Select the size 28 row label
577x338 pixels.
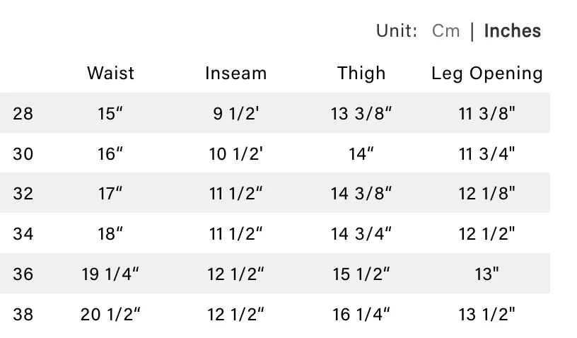coord(23,113)
